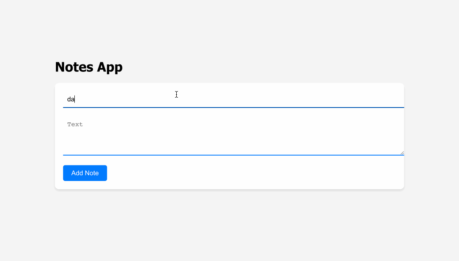Click the bottom edge of the note card
The width and height of the screenshot is (459, 261).
click(x=229, y=188)
